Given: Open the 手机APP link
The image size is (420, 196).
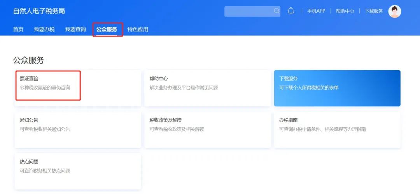Looking at the screenshot, I should 316,11.
